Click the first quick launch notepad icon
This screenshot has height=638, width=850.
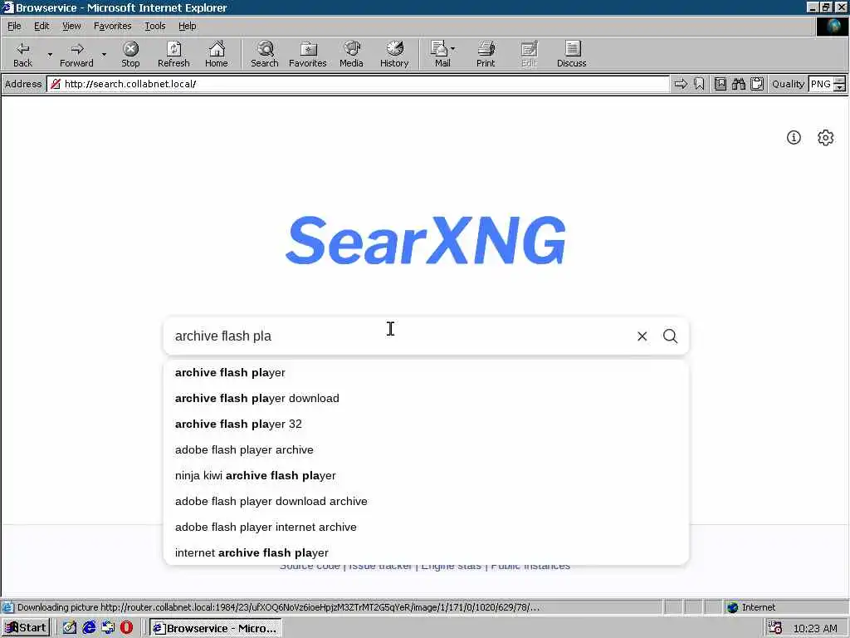coord(70,628)
